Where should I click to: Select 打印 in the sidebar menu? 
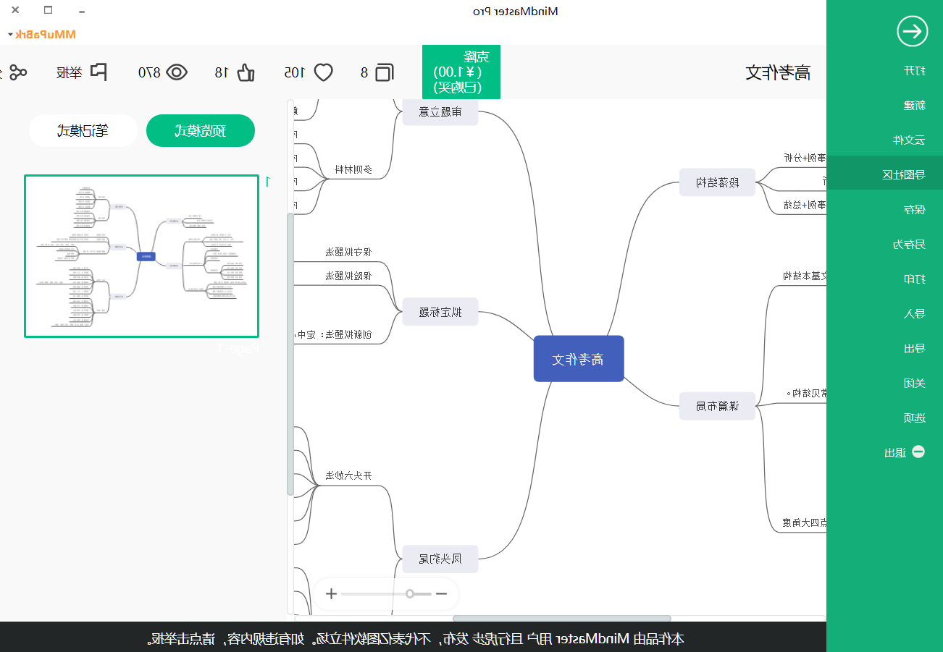tap(915, 279)
